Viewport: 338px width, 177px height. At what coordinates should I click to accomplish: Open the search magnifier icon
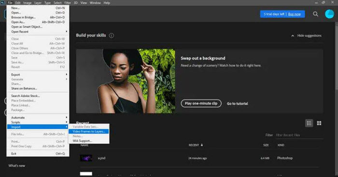(x=315, y=14)
